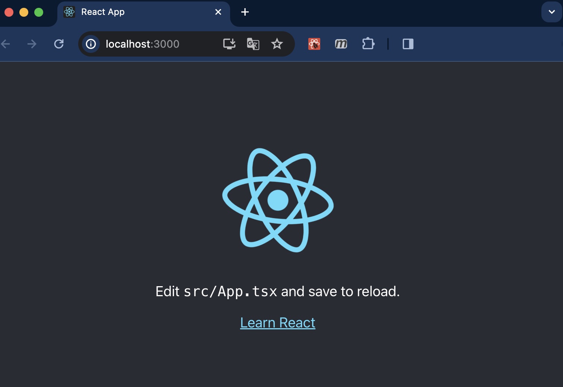Open Google Translate page icon

coord(253,44)
